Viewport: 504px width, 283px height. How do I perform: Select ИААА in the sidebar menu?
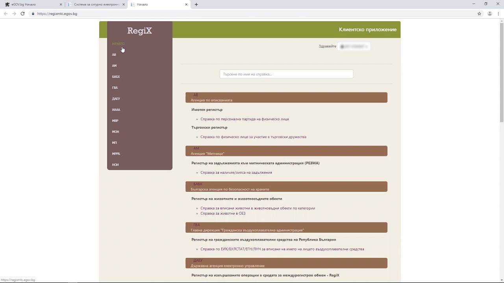[116, 110]
